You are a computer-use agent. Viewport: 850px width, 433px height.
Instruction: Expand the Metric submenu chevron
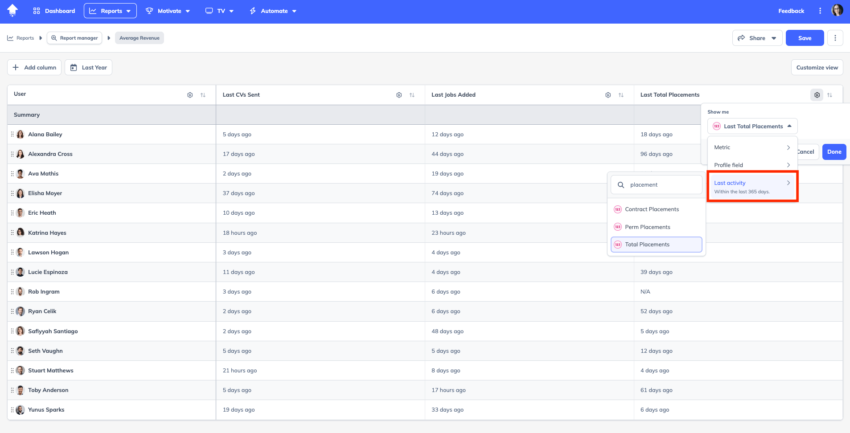click(x=788, y=147)
